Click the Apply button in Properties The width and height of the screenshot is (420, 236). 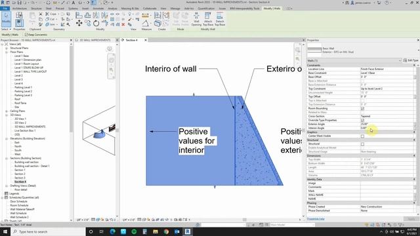[411, 219]
